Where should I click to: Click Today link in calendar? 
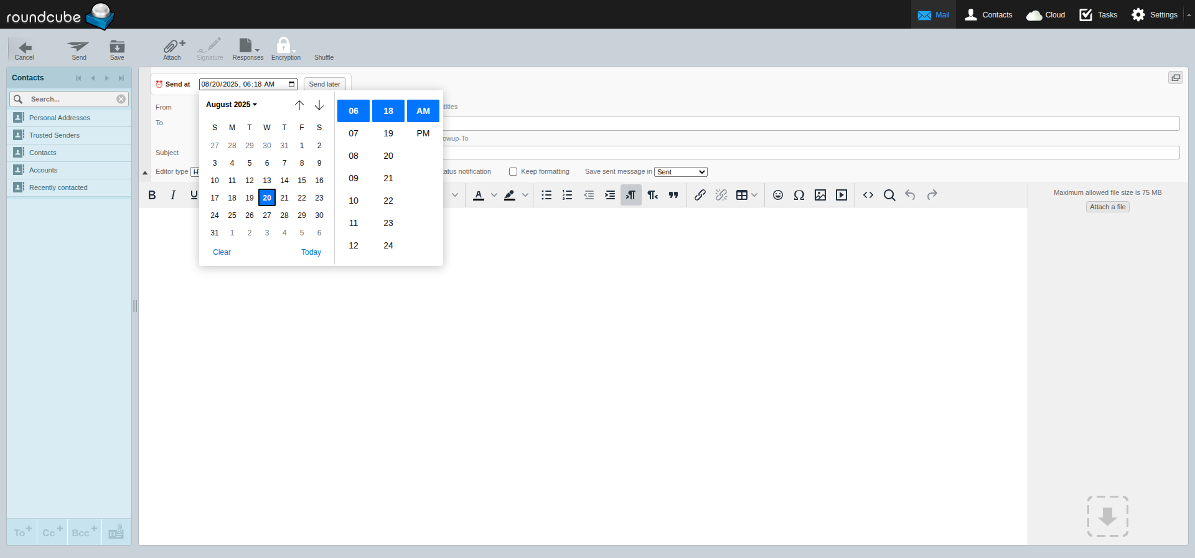pyautogui.click(x=311, y=252)
